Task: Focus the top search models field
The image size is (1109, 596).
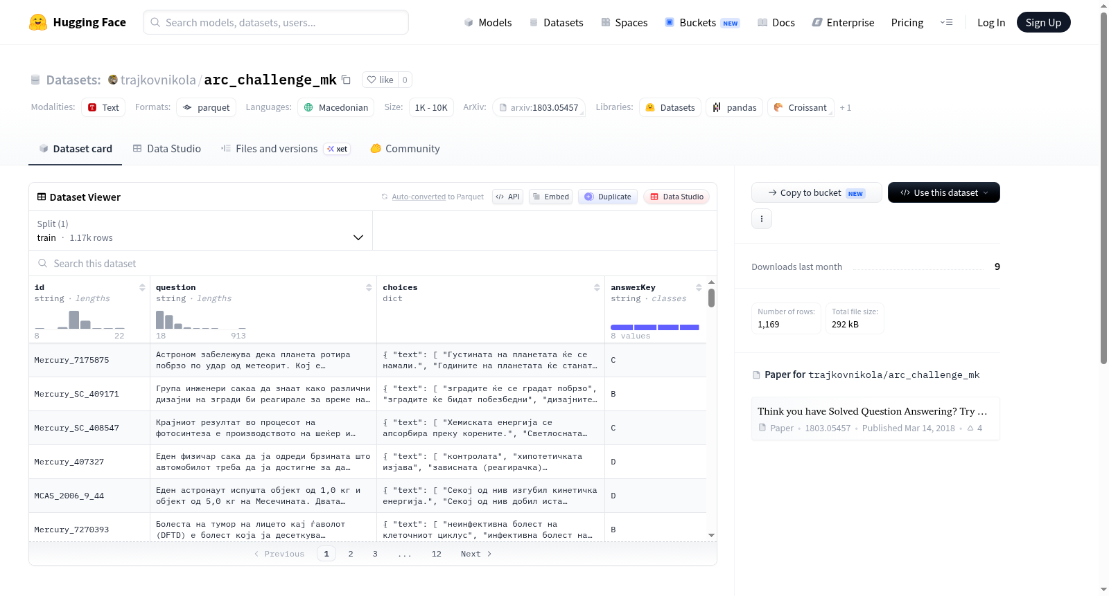Action: tap(276, 22)
